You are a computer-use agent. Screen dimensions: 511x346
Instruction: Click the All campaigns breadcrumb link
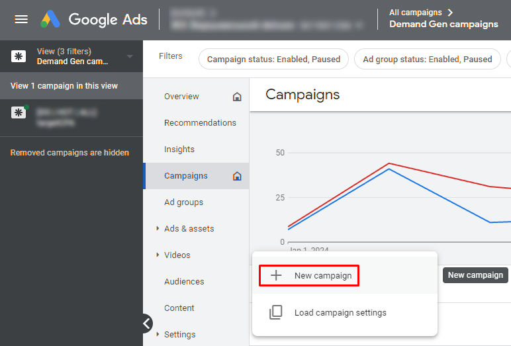click(x=416, y=13)
